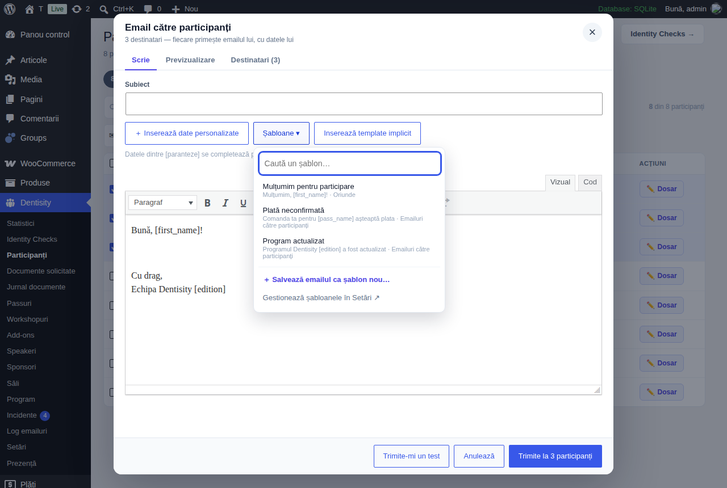Switch to the Destinatari (3) tab
Viewport: 727px width, 488px height.
coord(256,60)
